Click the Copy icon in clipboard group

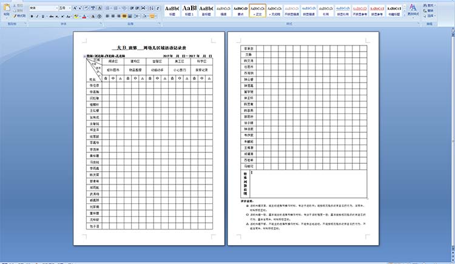click(15, 10)
